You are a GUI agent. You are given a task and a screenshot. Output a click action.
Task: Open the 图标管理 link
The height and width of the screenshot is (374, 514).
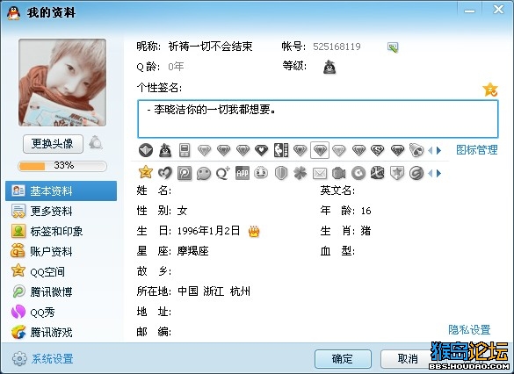pyautogui.click(x=477, y=150)
